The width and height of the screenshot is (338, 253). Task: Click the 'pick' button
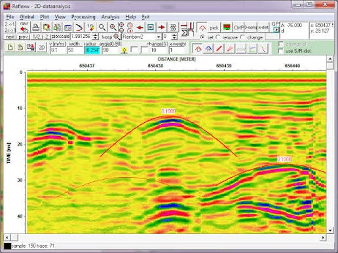(x=214, y=27)
